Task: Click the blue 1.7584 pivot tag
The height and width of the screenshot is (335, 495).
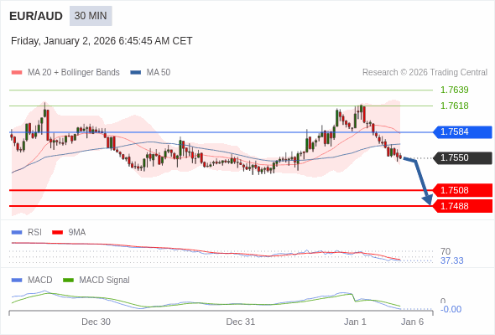Action: (x=462, y=132)
